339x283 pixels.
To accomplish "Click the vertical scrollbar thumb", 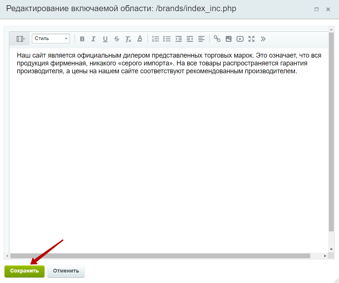I will 331,132.
